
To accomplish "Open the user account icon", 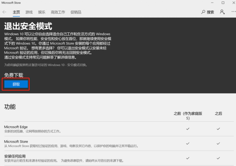I will [x=222, y=12].
